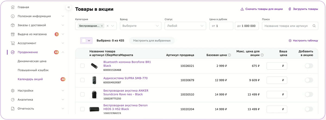Image resolution: width=326 pixels, height=120 pixels.
Task: Click the info icon next to Базовая цена
Action: (x=229, y=55)
